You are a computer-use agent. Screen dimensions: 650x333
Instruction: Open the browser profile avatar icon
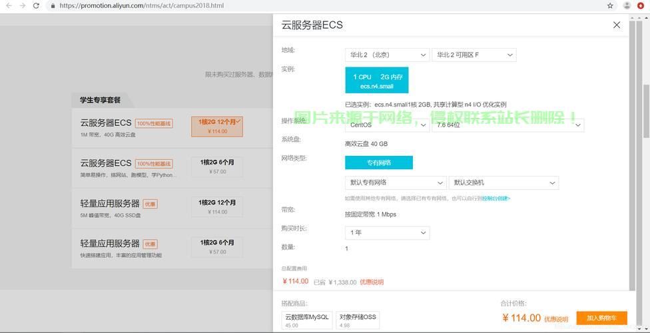pyautogui.click(x=627, y=6)
